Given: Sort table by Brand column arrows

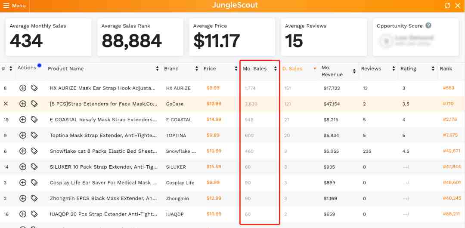Looking at the screenshot, I should [x=197, y=69].
